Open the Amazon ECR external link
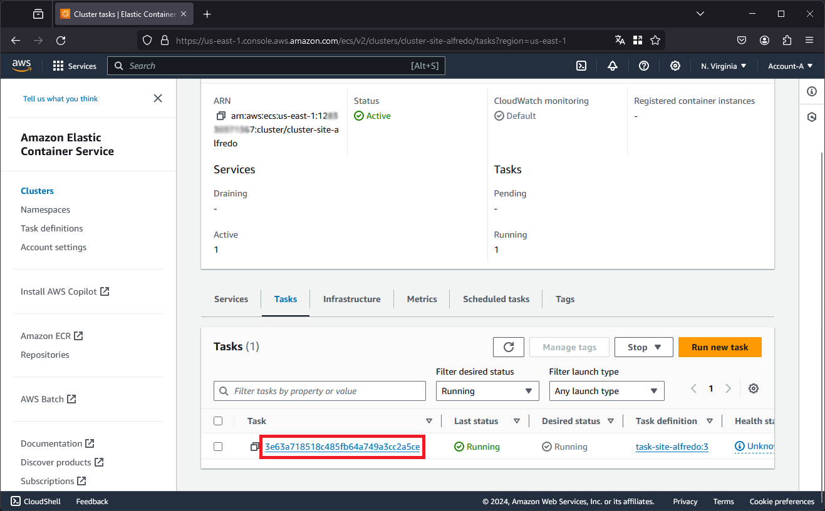Screen dimensions: 825x511 click(x=52, y=336)
